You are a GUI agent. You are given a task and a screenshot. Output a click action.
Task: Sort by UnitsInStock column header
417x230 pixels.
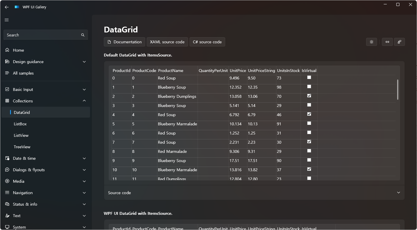(x=288, y=71)
